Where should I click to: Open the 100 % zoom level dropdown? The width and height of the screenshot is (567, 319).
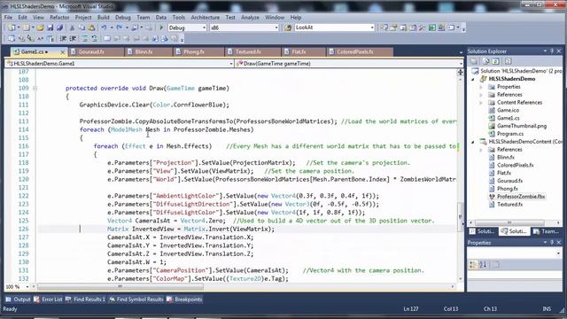(x=27, y=287)
